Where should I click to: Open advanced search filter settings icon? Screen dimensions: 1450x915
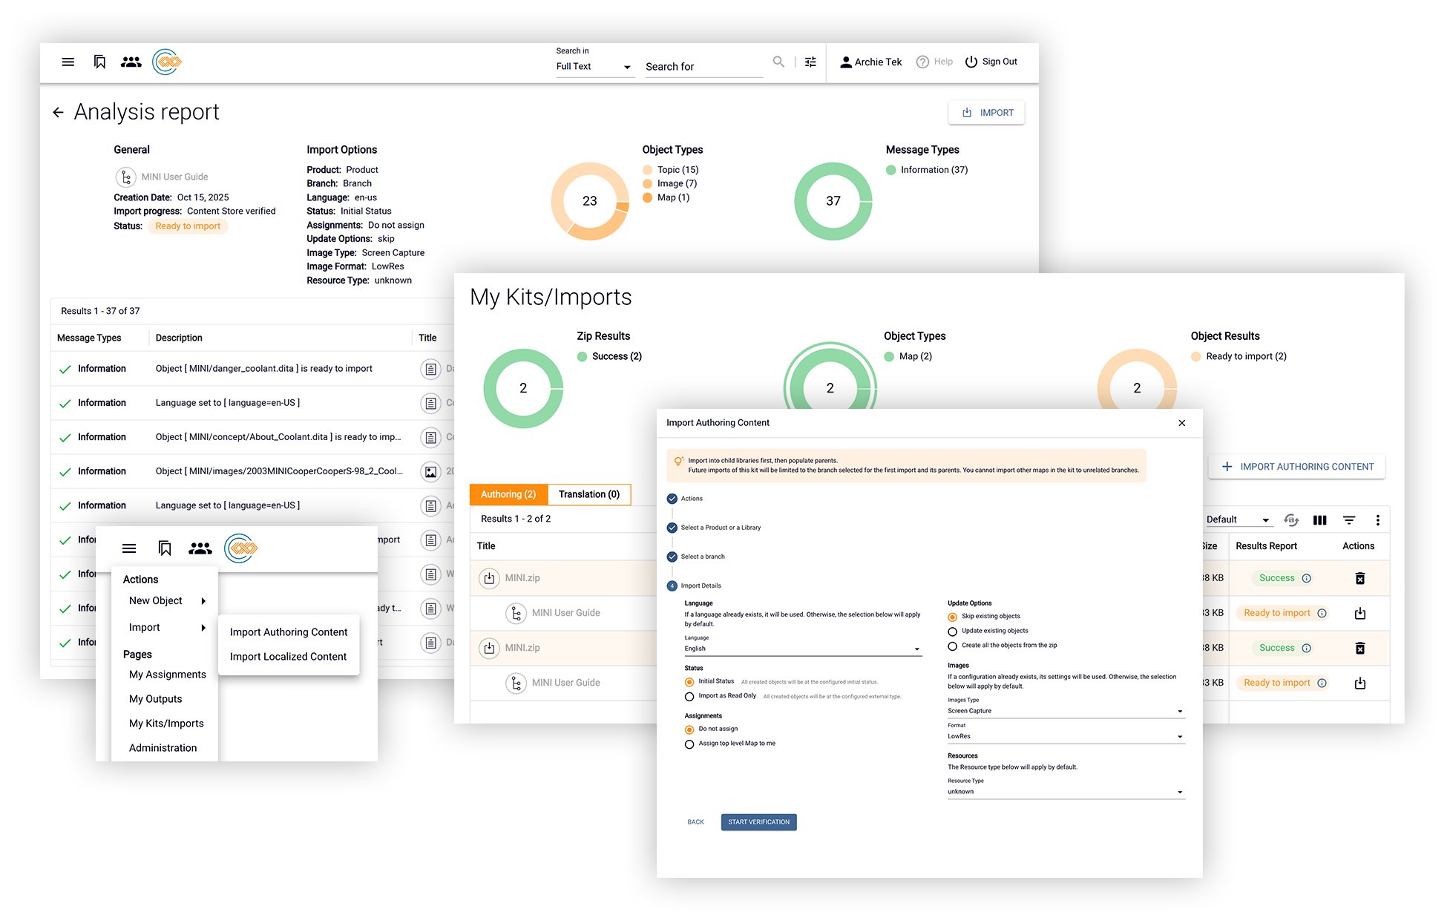coord(810,62)
